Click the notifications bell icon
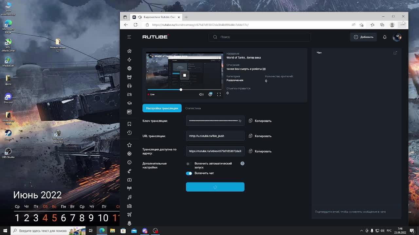 tap(385, 37)
